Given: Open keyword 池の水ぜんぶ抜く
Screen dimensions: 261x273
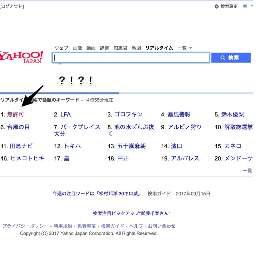Looking at the screenshot, I should pyautogui.click(x=131, y=130).
